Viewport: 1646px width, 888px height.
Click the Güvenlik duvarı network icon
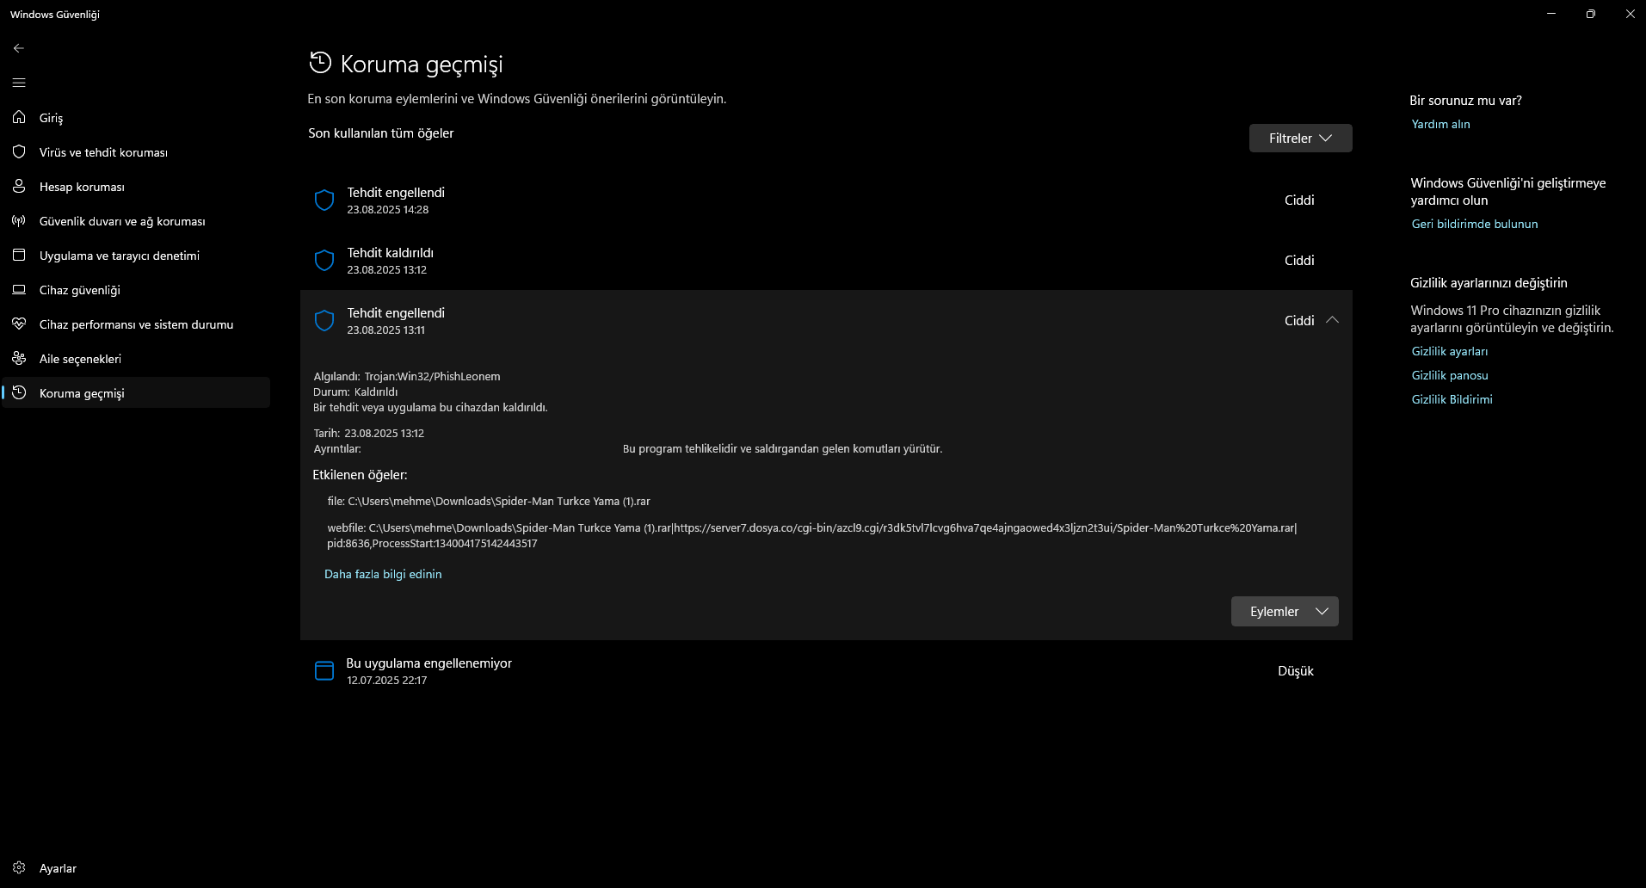pos(19,220)
